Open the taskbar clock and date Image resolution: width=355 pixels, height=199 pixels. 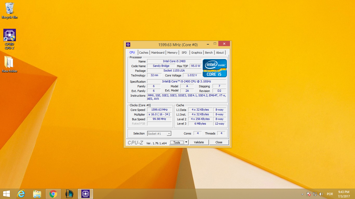click(x=344, y=194)
